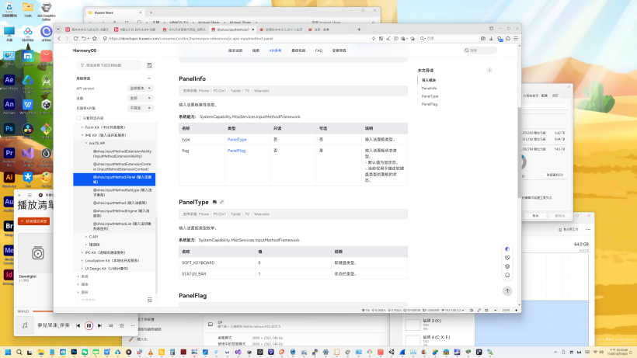Jump to PanelFlag in the page outline
Viewport: 637px width, 358px height.
pos(430,104)
